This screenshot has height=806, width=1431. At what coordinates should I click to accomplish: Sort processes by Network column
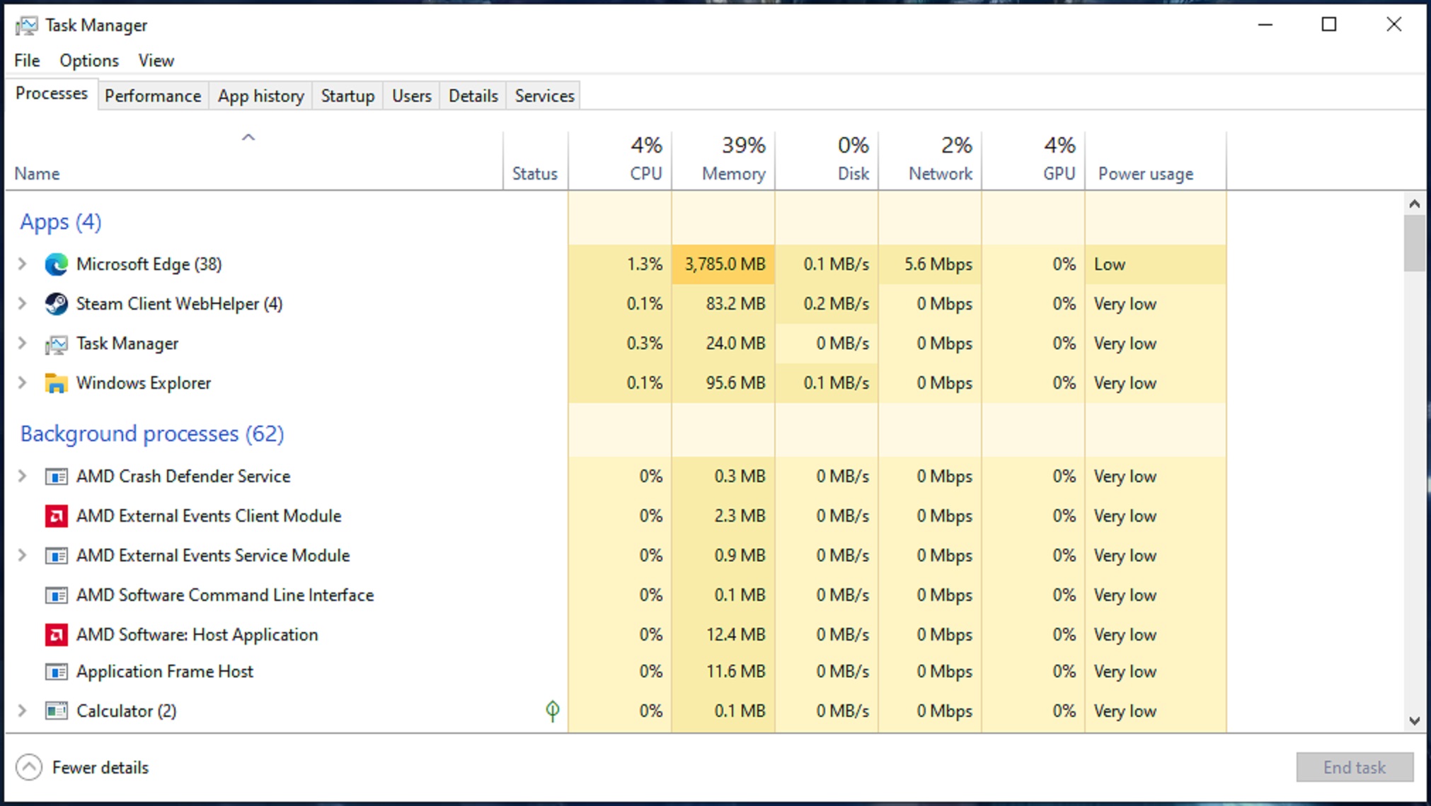[930, 161]
